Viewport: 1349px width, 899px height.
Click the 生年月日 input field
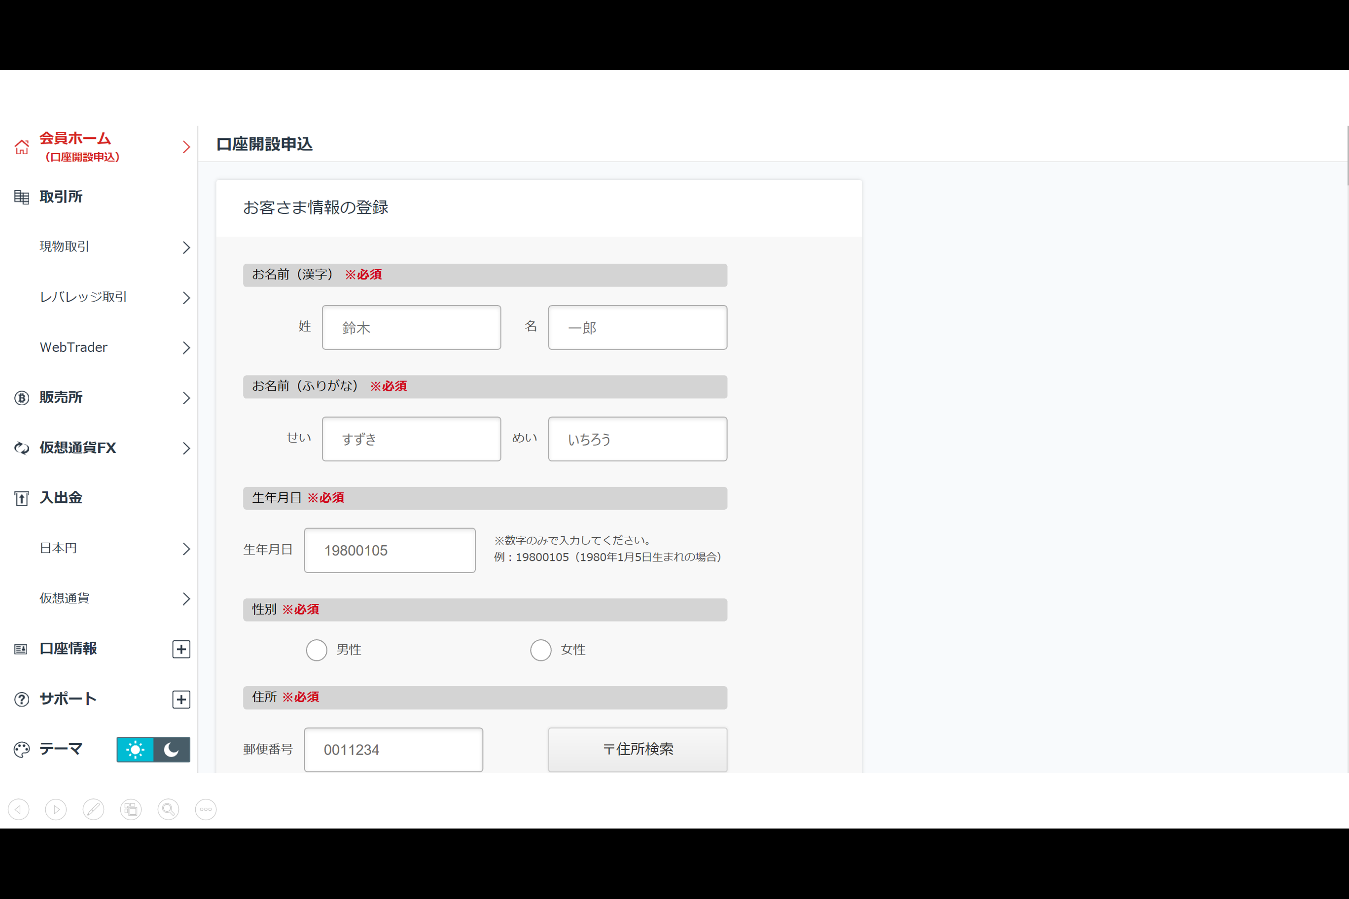[x=390, y=551]
